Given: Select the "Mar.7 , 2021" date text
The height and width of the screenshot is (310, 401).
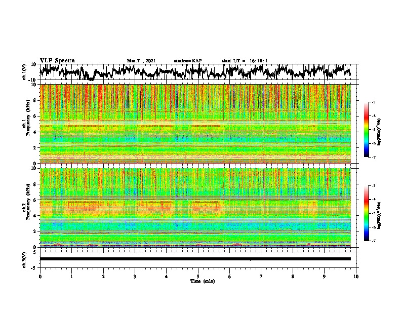Looking at the screenshot, I should tap(141, 61).
